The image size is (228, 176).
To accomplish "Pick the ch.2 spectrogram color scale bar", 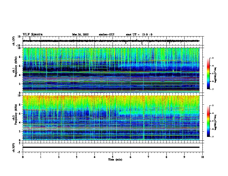I will (x=208, y=121).
